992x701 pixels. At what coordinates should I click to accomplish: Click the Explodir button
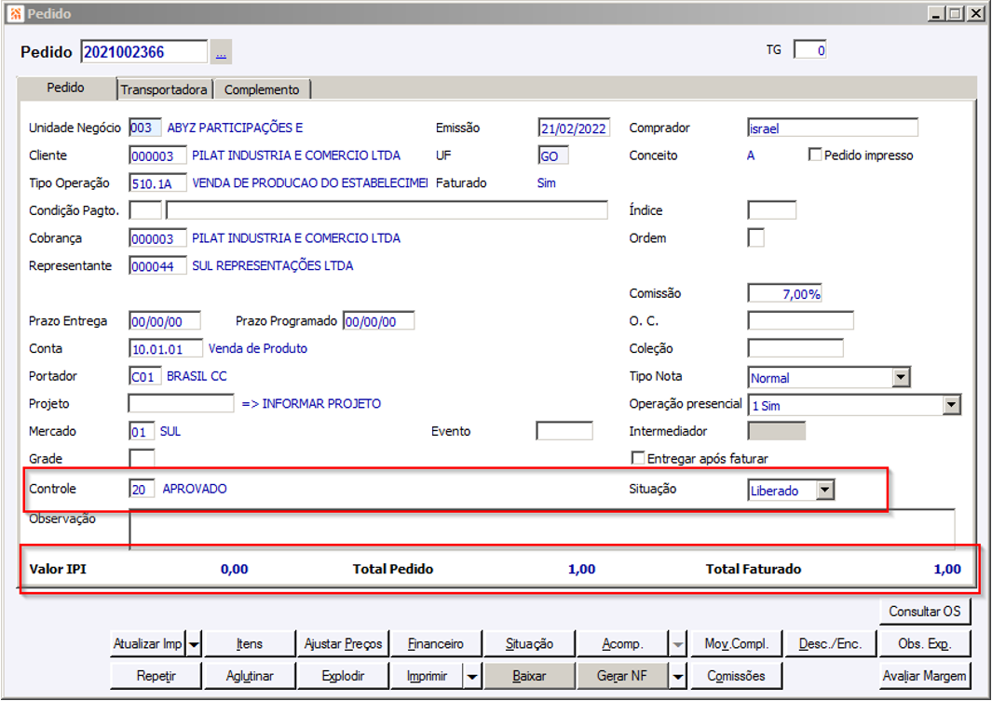pos(343,677)
